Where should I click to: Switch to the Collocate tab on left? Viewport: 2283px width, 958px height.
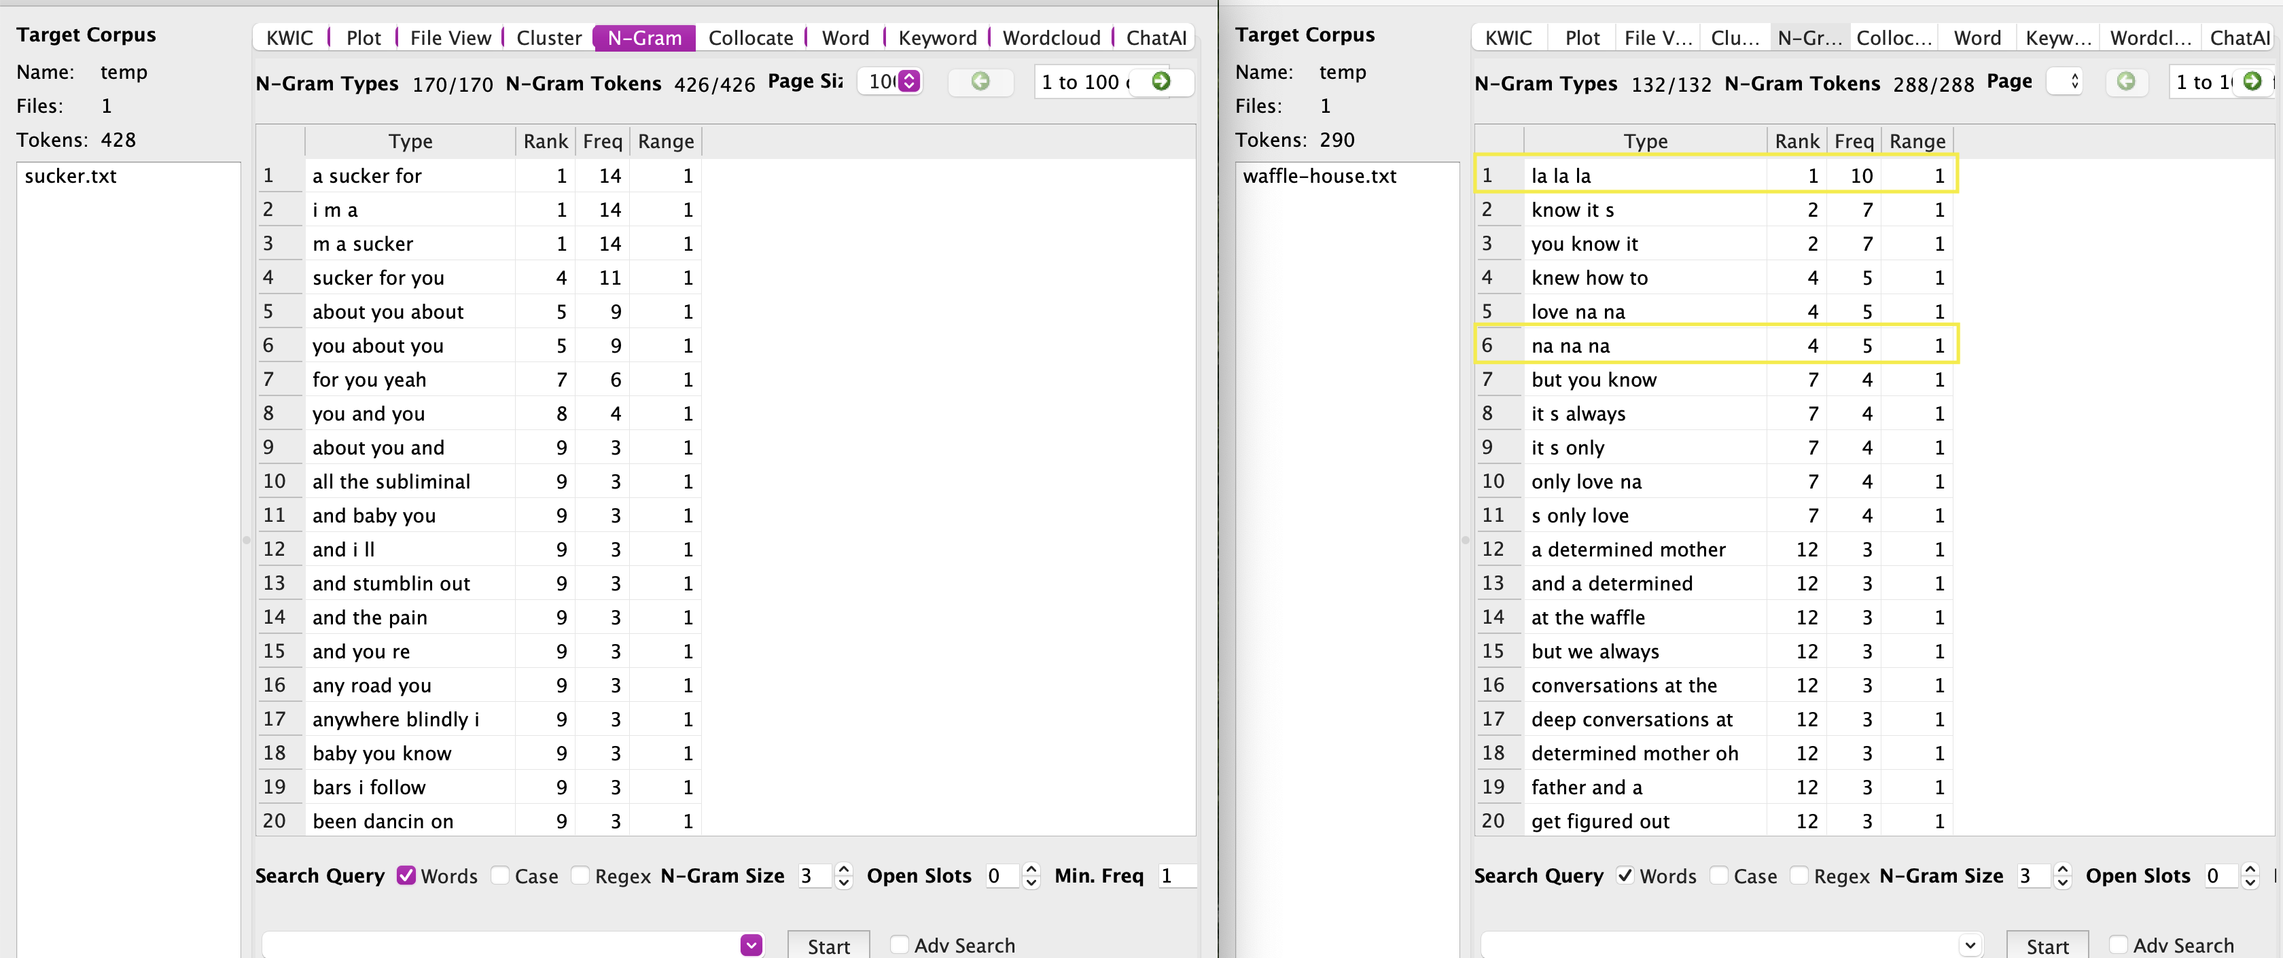749,38
